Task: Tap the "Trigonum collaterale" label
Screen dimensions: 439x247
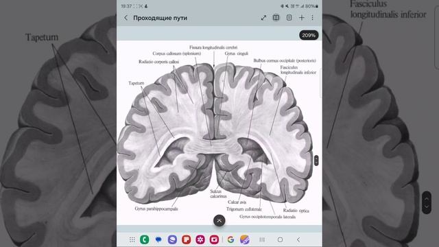Action: 244,209
